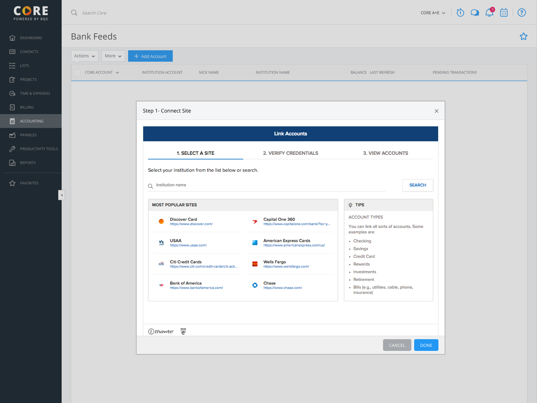
Task: Click the Search institution button
Action: tap(418, 185)
